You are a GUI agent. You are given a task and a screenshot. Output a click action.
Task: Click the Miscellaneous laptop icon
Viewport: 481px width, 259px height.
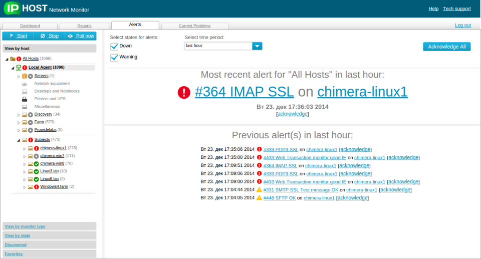[25, 107]
